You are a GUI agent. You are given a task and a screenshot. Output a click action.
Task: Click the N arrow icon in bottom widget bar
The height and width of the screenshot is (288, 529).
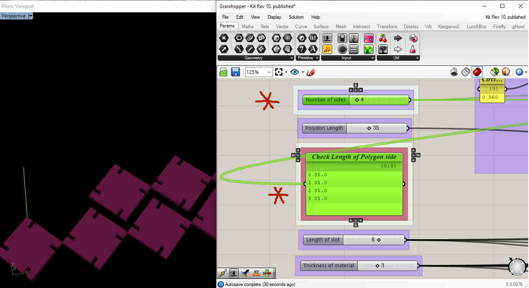tap(268, 273)
